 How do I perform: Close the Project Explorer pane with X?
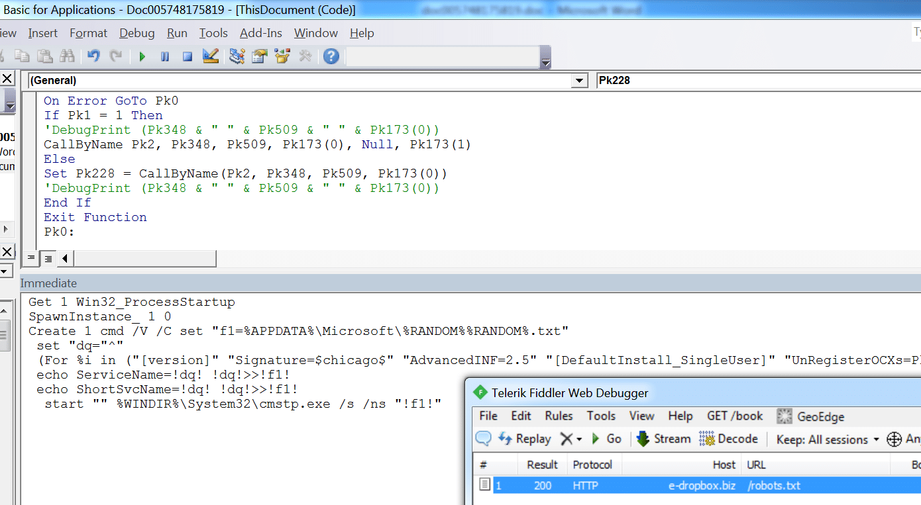pyautogui.click(x=7, y=79)
